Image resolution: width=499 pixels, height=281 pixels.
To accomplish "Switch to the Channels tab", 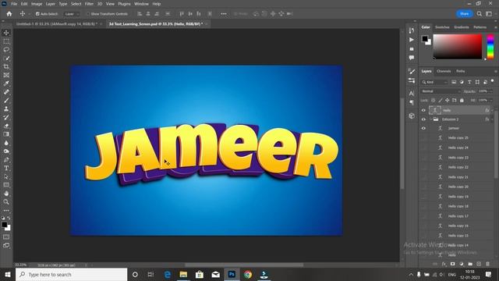I will click(x=444, y=71).
